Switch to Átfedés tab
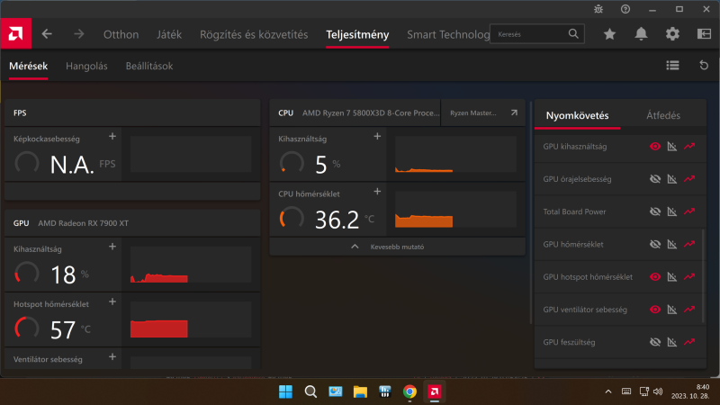 (663, 115)
